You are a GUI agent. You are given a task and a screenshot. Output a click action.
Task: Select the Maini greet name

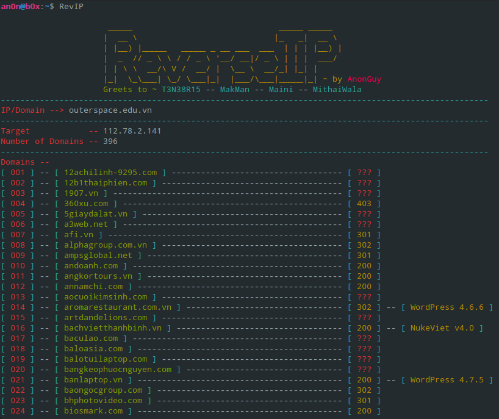(x=281, y=90)
